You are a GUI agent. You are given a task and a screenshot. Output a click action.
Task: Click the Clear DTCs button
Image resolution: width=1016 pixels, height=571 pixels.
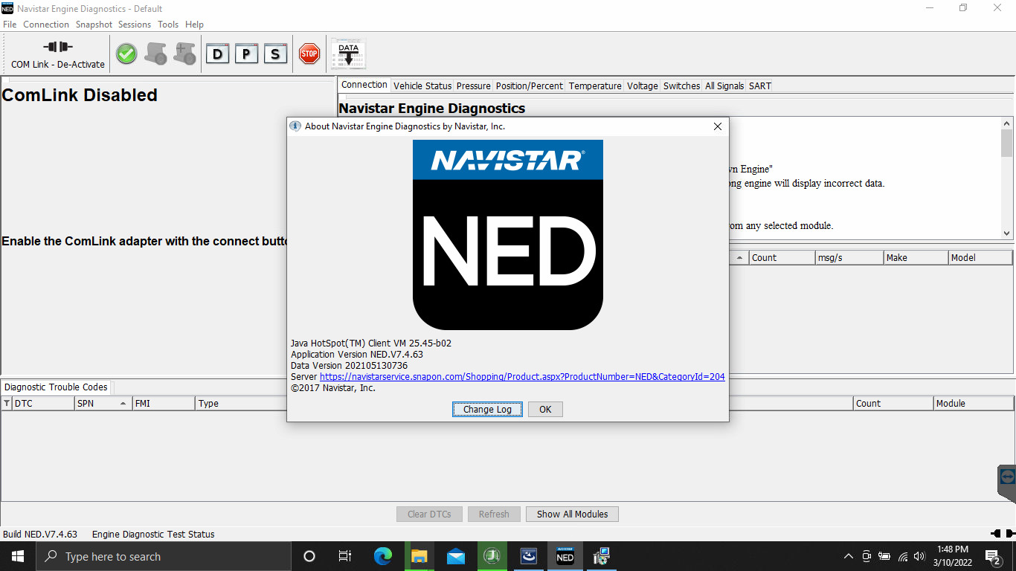tap(429, 514)
